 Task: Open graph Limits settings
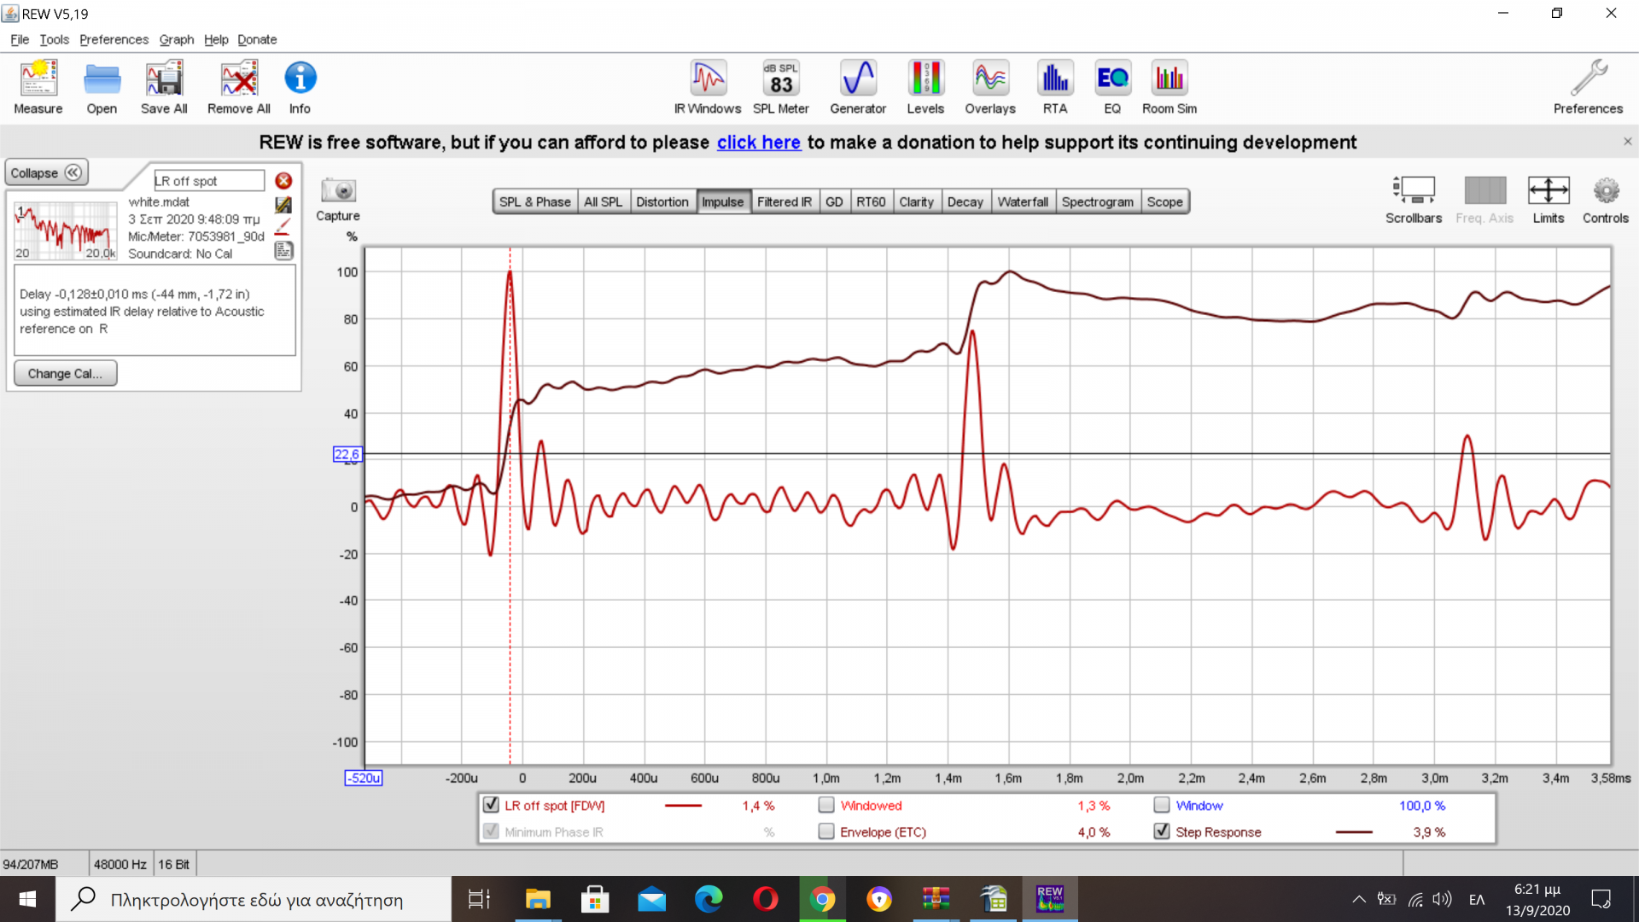[1549, 200]
